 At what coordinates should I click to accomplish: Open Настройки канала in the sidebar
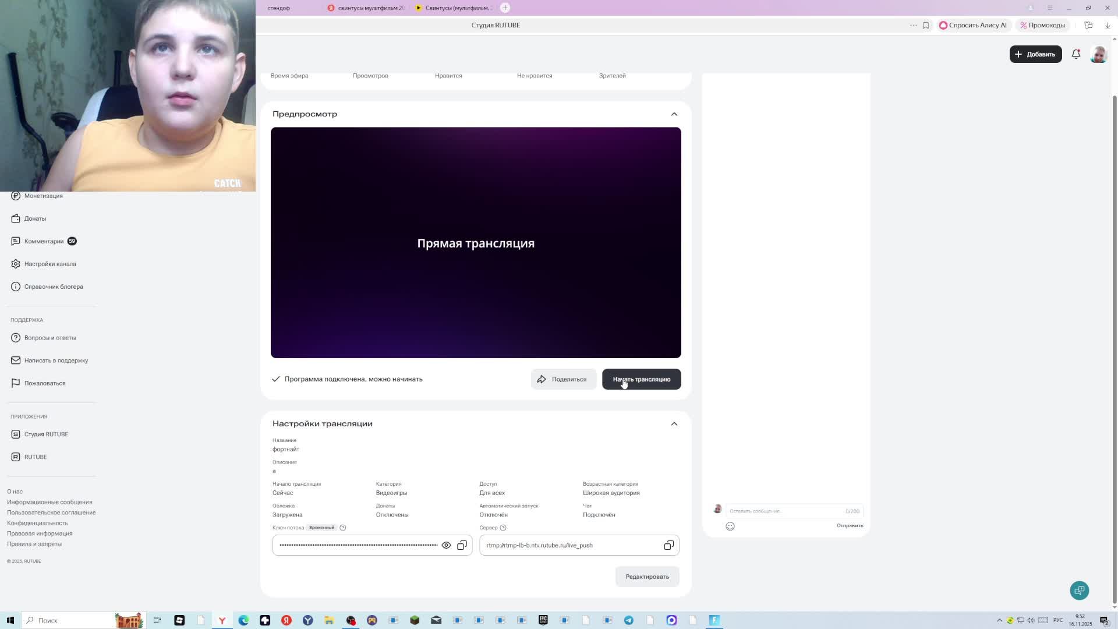[50, 264]
